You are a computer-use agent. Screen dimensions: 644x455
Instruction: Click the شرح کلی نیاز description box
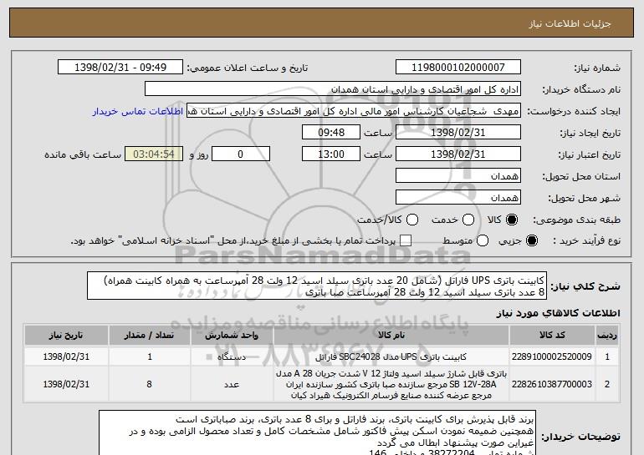(x=317, y=286)
